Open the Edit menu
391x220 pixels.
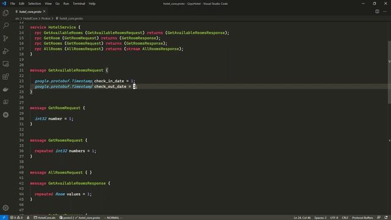point(22,4)
